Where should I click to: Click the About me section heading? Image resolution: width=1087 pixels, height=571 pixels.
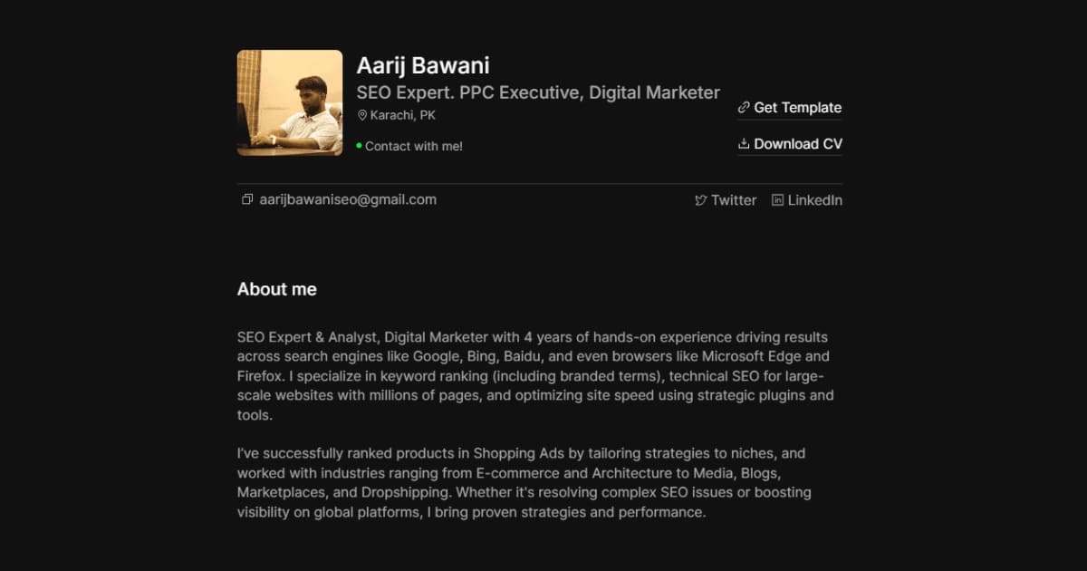point(277,289)
